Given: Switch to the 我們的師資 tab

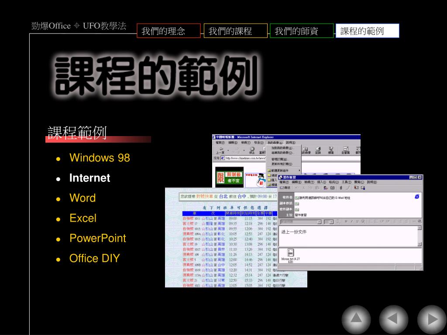Looking at the screenshot, I should (x=302, y=31).
